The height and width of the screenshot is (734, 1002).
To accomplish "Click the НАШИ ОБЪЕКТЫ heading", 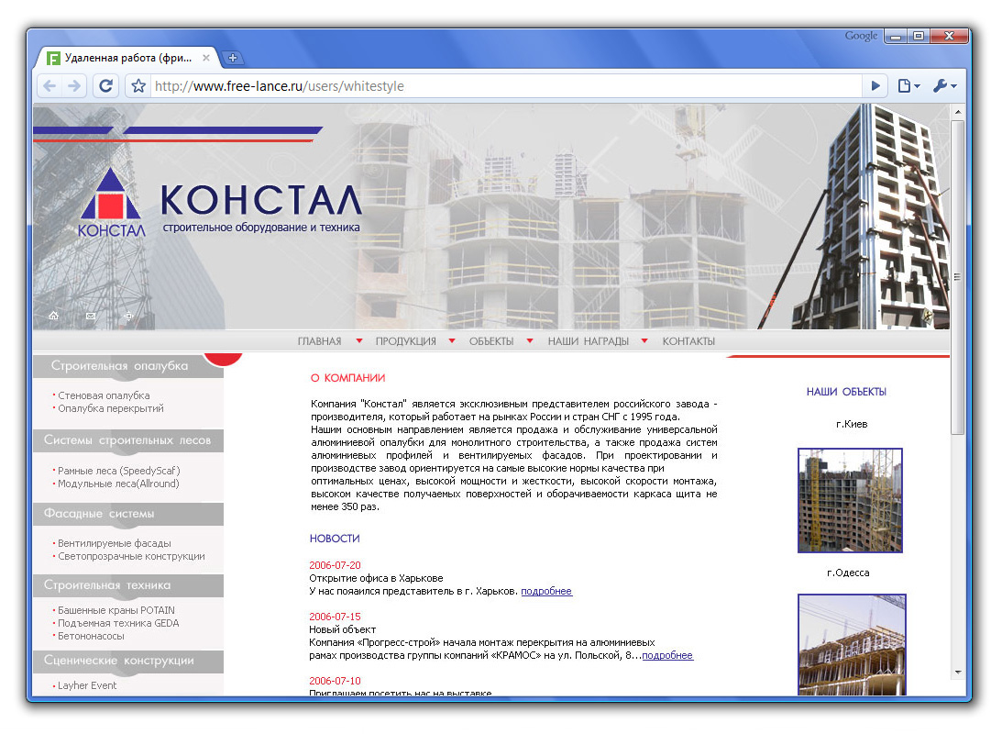I will point(846,392).
